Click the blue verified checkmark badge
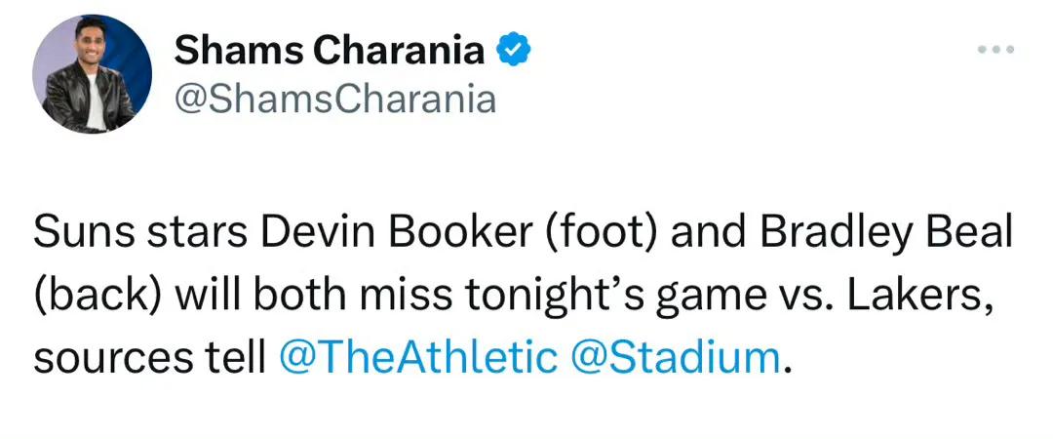This screenshot has width=1053, height=439. click(514, 51)
